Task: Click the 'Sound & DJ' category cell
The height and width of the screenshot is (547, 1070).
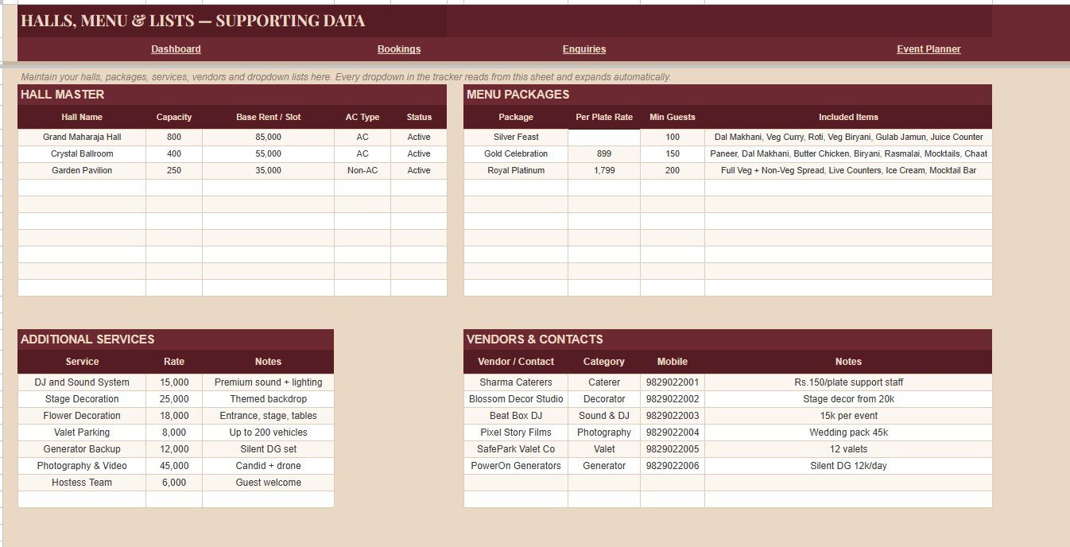Action: coord(604,416)
